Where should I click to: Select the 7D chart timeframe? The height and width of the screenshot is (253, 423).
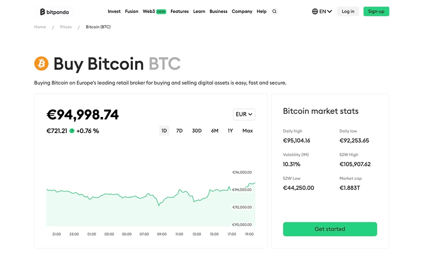(179, 130)
